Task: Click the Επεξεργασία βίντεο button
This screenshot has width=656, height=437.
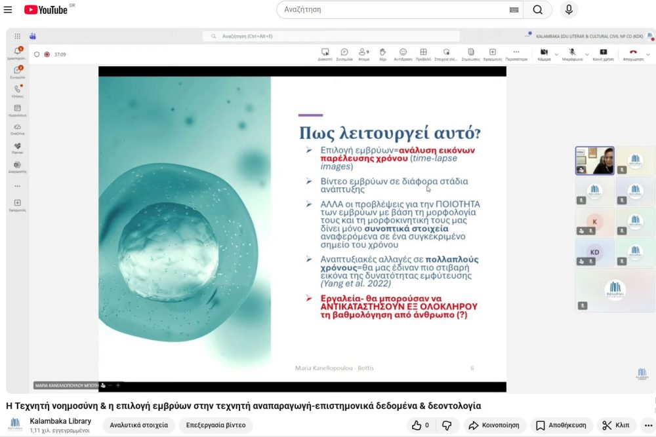Action: [x=215, y=425]
